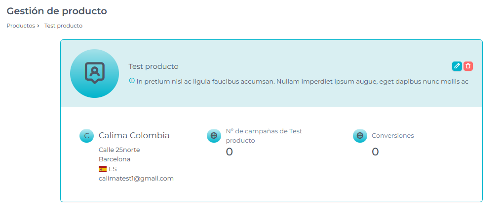Click the globe icon beside Conversiones
The width and height of the screenshot is (502, 213).
point(360,136)
